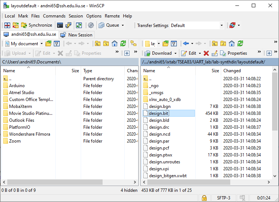Click the remote Edit button

(189, 53)
